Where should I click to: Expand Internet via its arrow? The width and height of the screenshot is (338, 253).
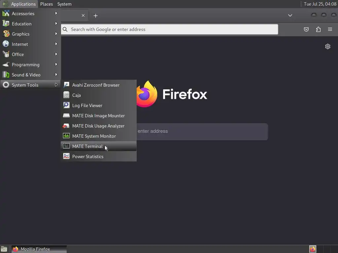click(56, 44)
